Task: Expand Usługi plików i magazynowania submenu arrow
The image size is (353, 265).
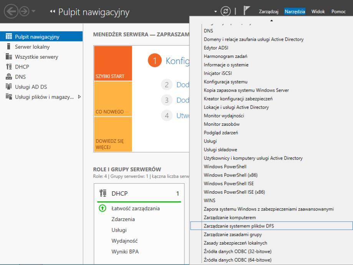Action: [x=79, y=97]
